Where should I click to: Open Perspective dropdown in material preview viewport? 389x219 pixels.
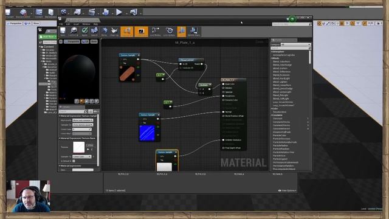[x=72, y=42]
